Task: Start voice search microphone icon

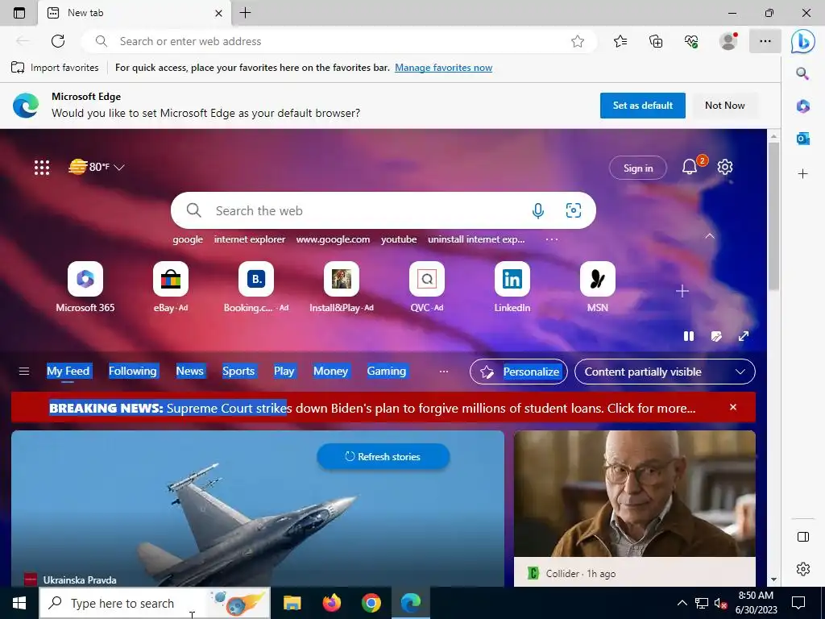Action: pos(537,210)
